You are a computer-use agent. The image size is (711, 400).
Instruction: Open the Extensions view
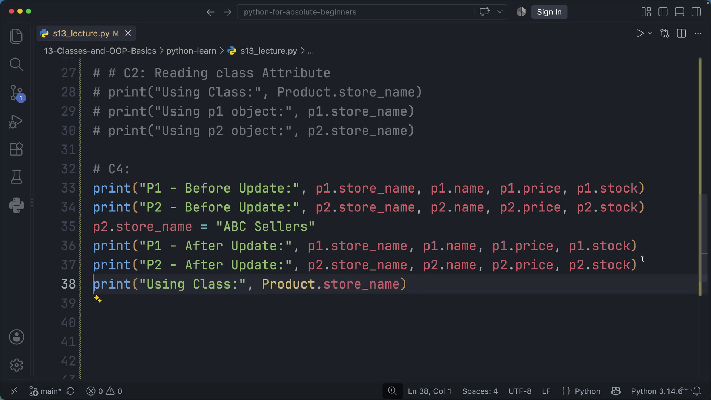coord(16,149)
